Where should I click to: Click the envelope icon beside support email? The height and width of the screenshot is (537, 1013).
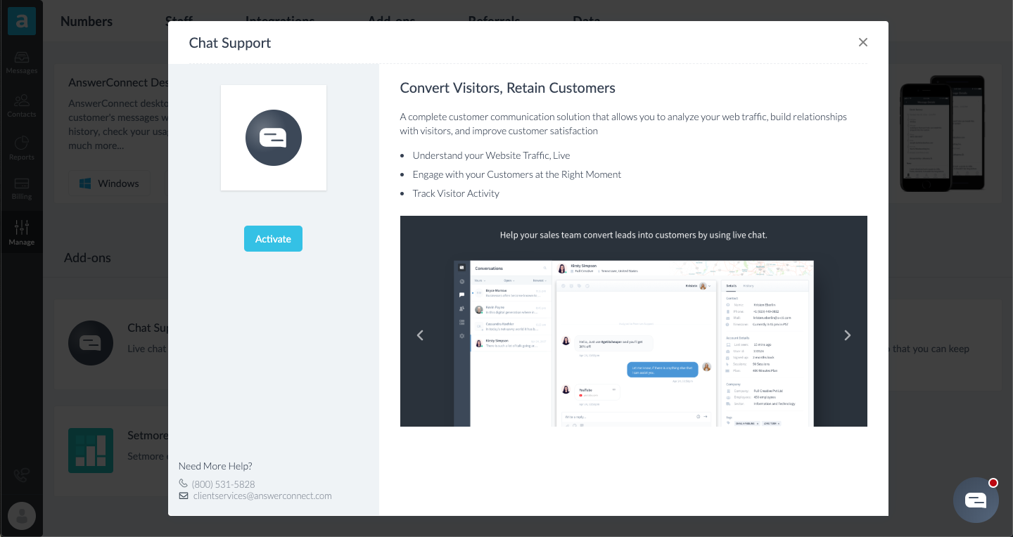[184, 496]
